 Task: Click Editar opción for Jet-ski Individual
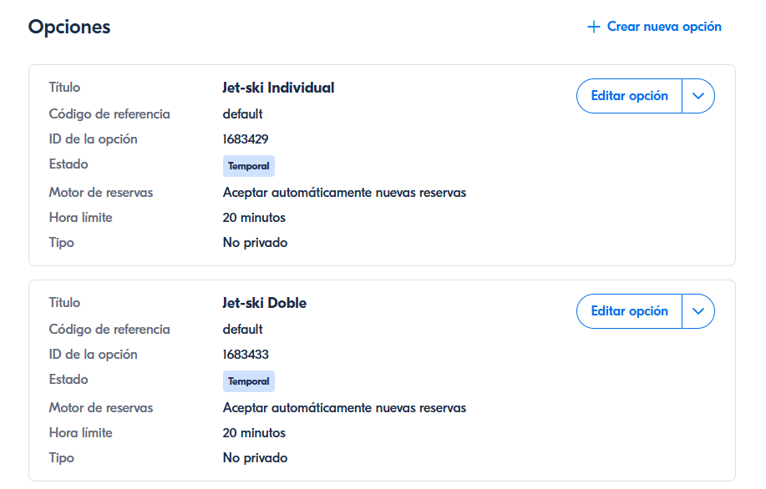629,96
